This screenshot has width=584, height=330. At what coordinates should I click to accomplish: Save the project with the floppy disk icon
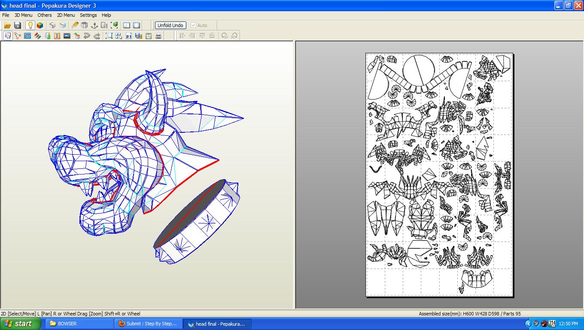(18, 25)
